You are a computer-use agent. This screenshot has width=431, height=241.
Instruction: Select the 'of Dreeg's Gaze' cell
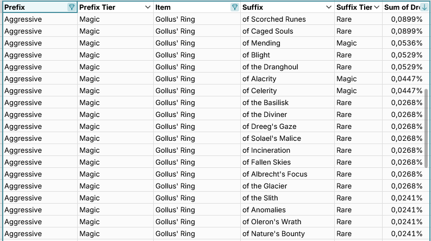pos(287,127)
